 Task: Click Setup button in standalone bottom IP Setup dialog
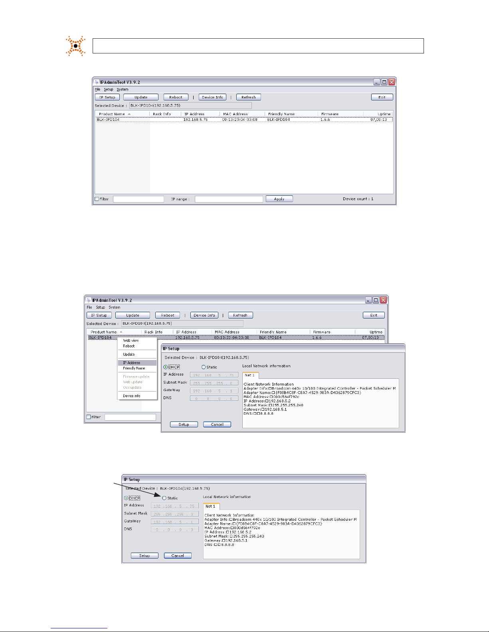(x=145, y=555)
